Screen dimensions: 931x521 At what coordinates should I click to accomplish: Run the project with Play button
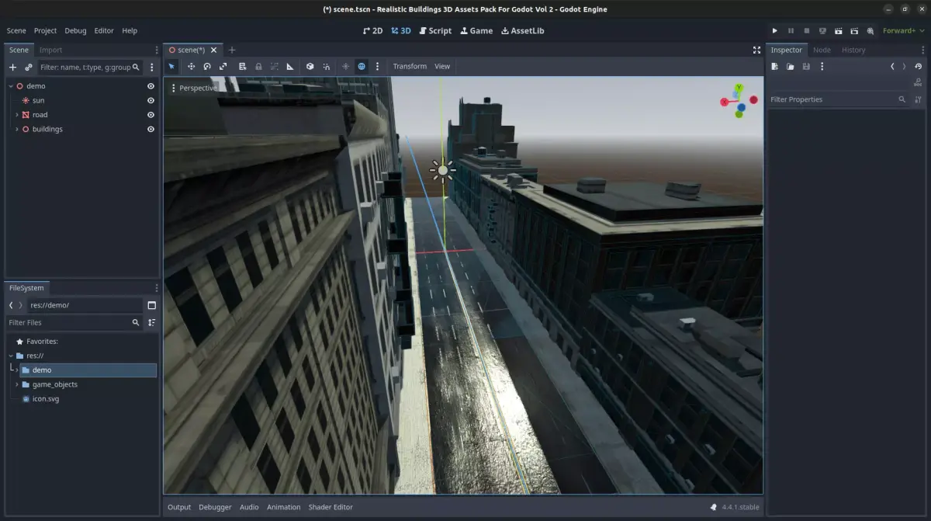(x=774, y=30)
